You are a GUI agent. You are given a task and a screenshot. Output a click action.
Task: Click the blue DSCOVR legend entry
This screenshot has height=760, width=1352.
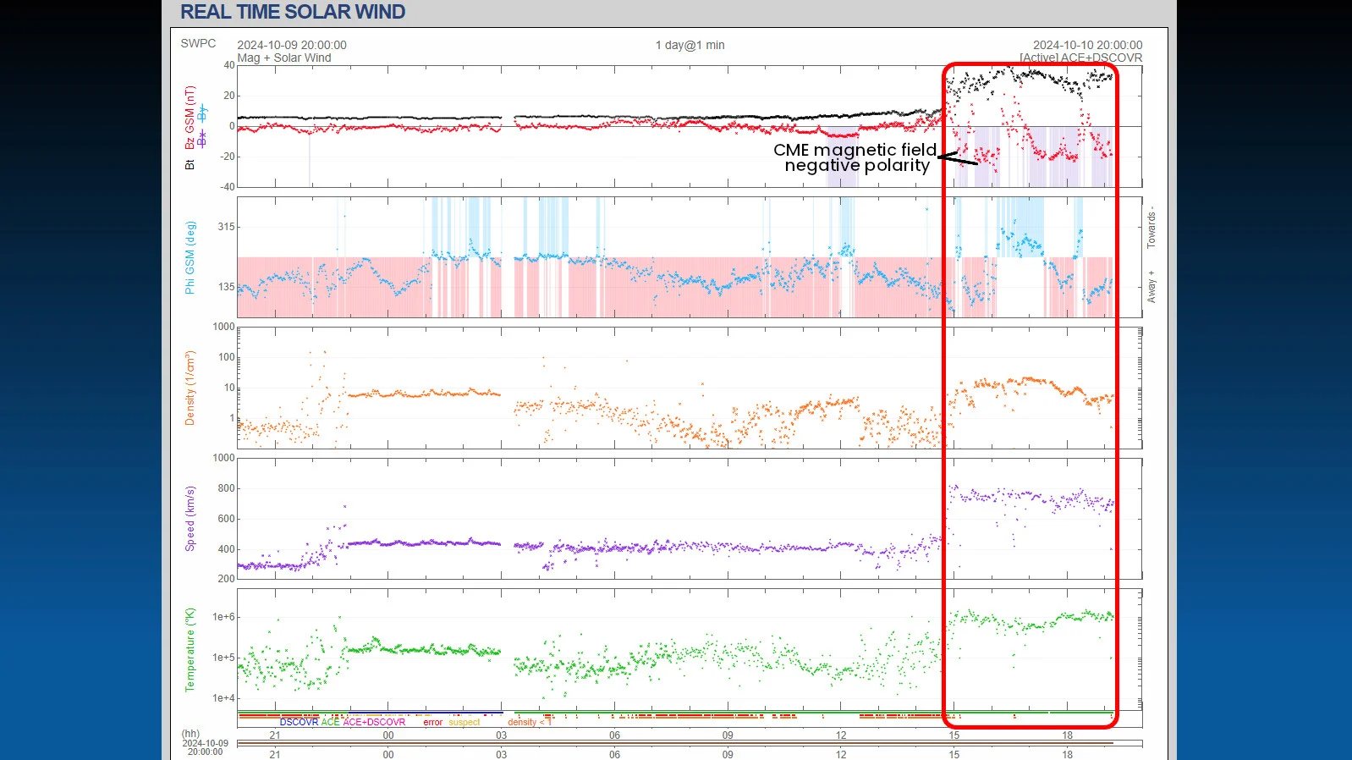click(299, 722)
